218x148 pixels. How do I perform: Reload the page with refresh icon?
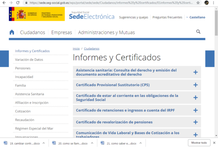pos(18,2)
